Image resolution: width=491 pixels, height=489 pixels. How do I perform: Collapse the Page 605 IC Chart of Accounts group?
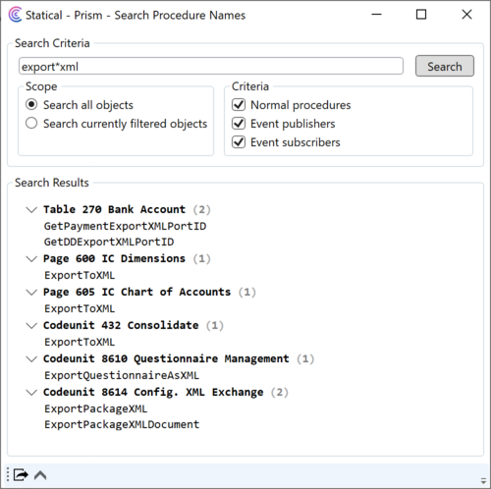(31, 293)
